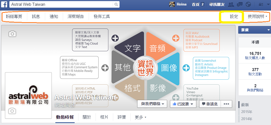Select the 評價 reviews tab
Screen dimensions: 271x125
122,117
